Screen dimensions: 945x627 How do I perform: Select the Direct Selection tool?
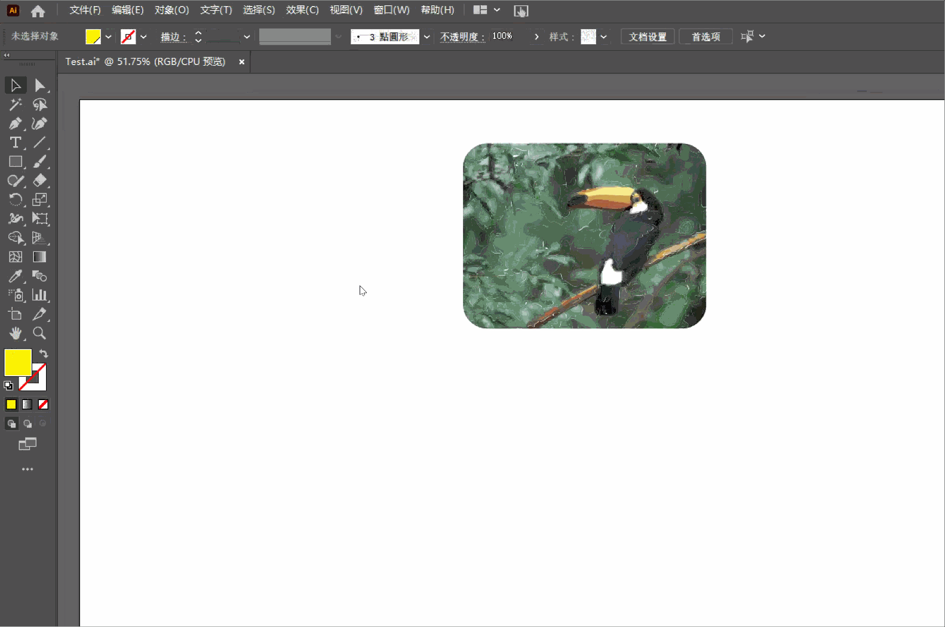(x=39, y=85)
